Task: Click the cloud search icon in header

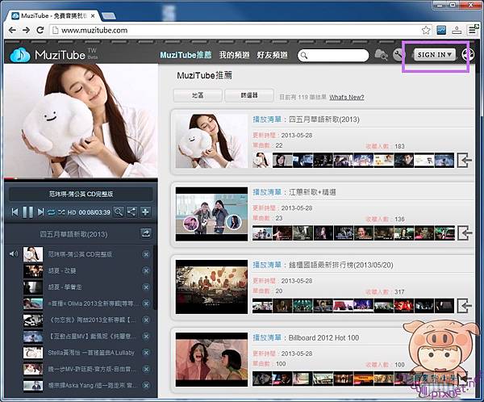Action: click(381, 55)
